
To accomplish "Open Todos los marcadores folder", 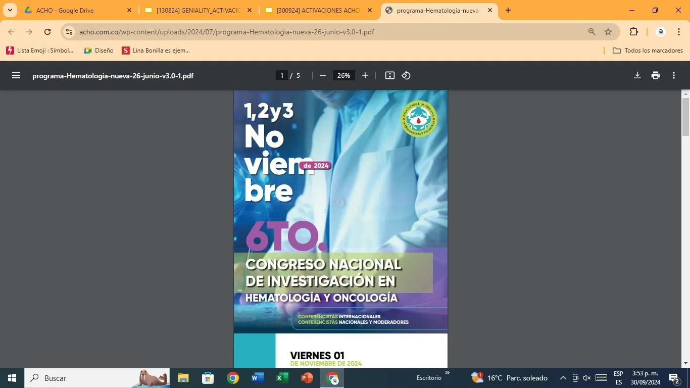I will tap(648, 51).
